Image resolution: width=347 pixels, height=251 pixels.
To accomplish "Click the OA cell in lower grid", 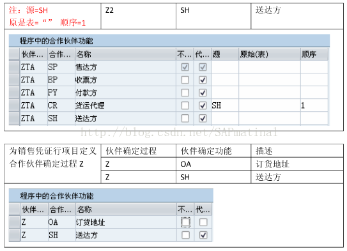I will point(62,222).
